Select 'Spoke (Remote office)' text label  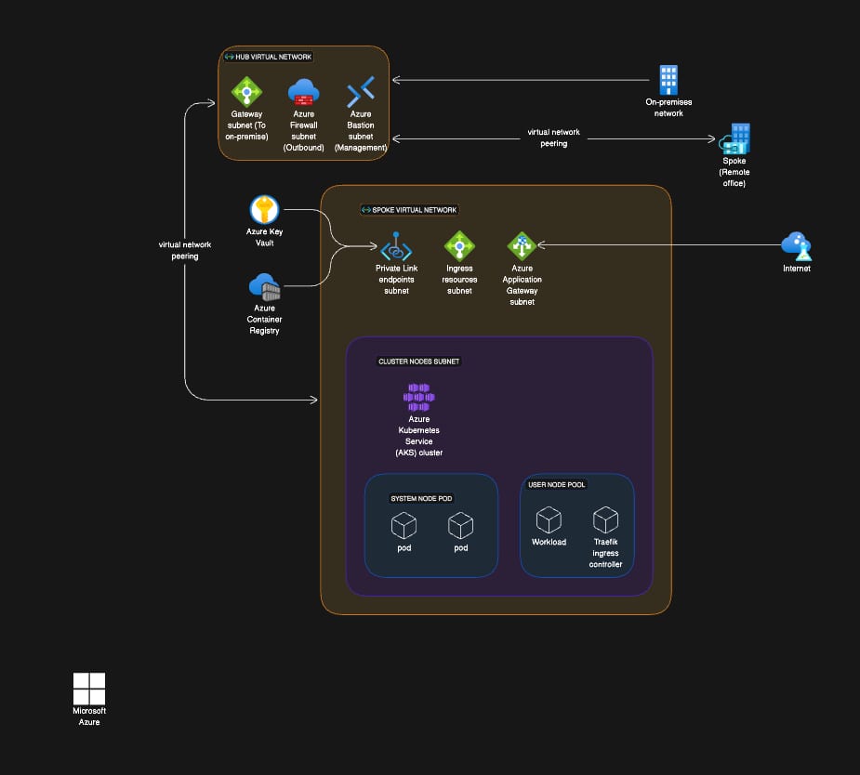(x=734, y=172)
